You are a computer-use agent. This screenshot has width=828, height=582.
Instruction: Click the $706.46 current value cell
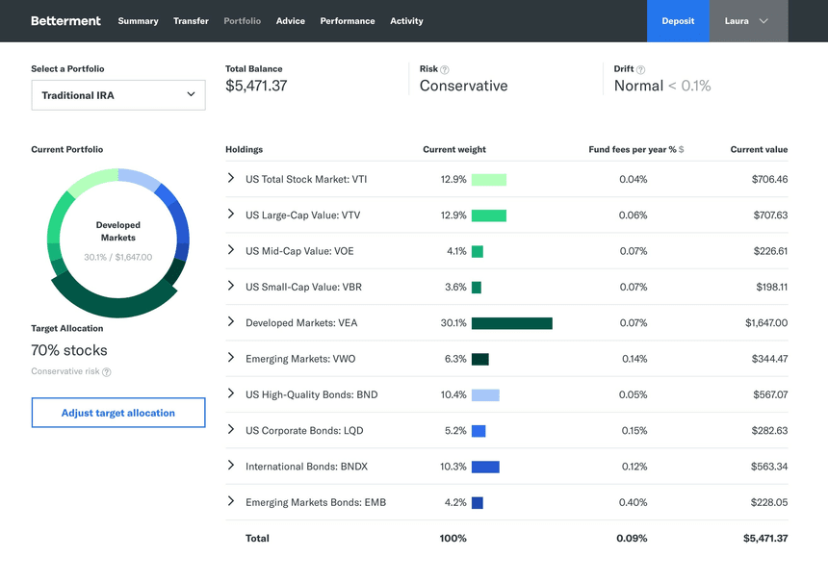(x=769, y=179)
